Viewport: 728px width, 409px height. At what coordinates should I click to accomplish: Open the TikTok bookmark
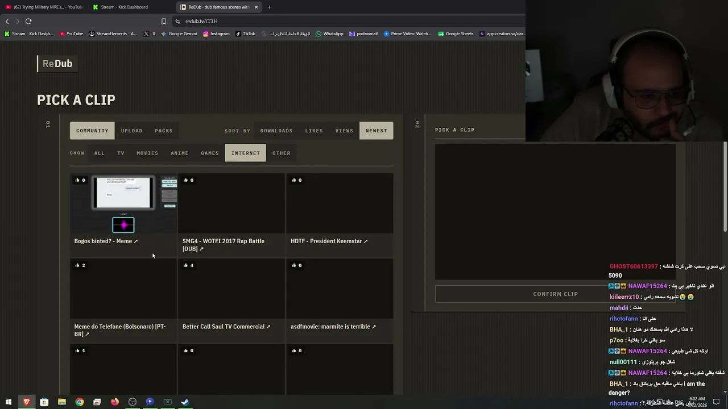click(245, 34)
